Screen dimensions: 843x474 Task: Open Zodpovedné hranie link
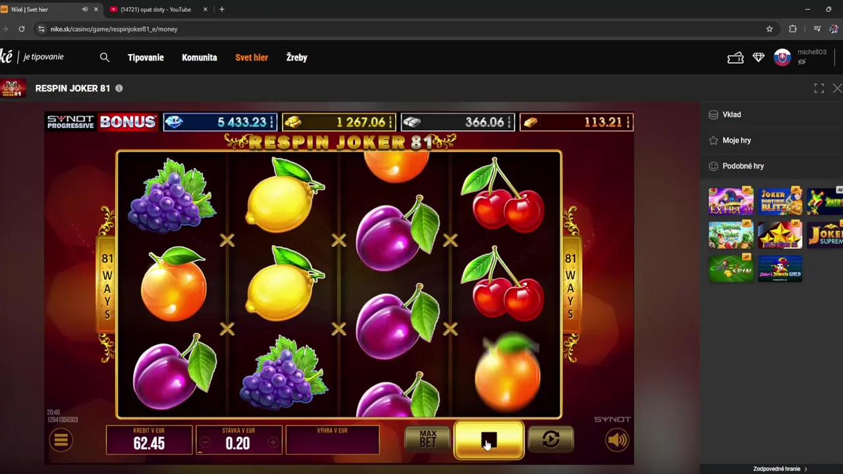pyautogui.click(x=780, y=469)
